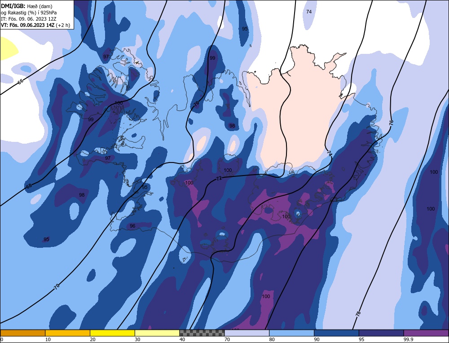Click the '72' height contour label
Viewport: 449px width, 343px height.
click(x=219, y=178)
